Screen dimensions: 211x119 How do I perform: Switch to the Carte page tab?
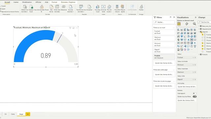click(13, 114)
